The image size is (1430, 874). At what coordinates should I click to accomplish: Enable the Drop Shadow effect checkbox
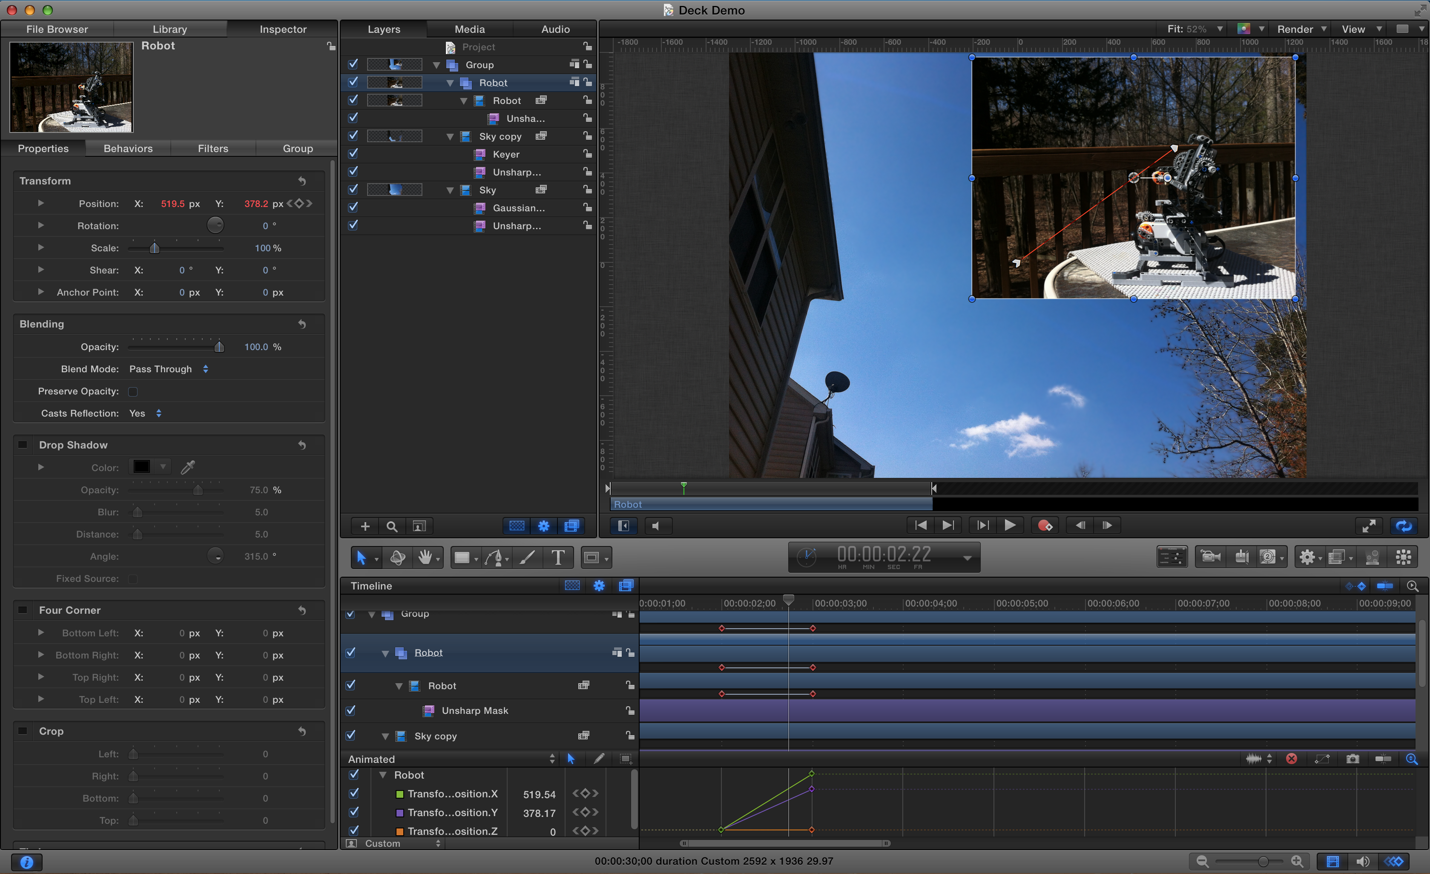pyautogui.click(x=23, y=445)
